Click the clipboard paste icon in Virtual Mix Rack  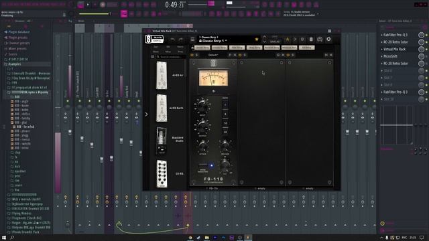click(311, 39)
